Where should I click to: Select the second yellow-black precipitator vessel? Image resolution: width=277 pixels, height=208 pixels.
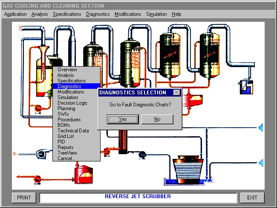click(x=210, y=55)
